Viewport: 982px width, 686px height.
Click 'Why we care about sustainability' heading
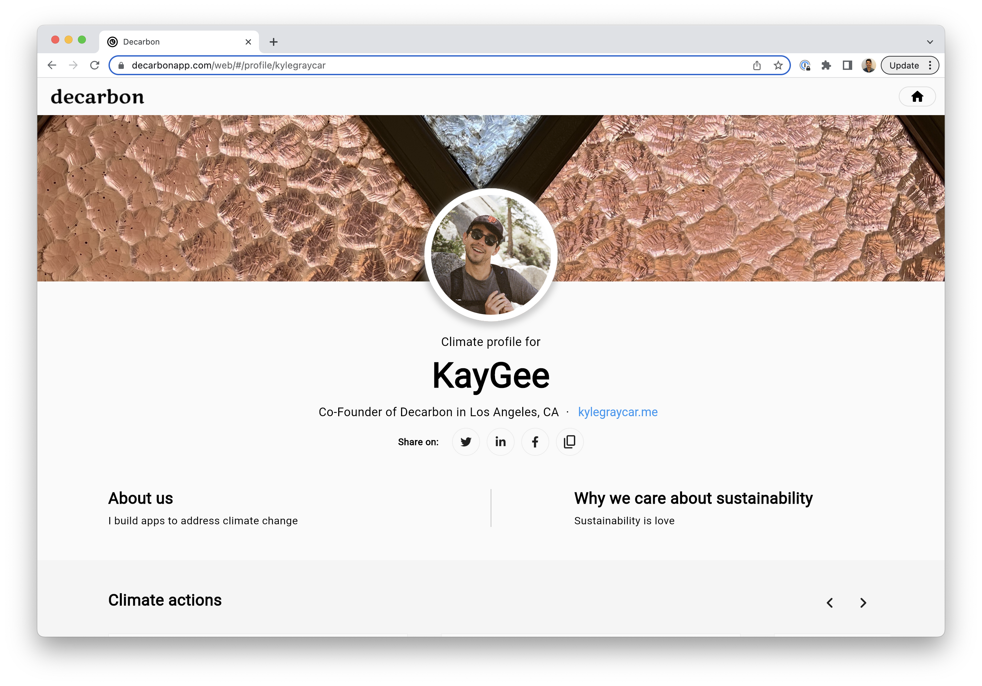tap(693, 498)
